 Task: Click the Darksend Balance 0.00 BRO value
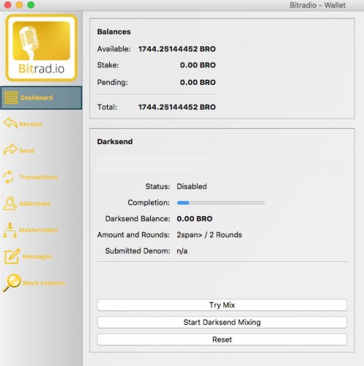tap(195, 219)
